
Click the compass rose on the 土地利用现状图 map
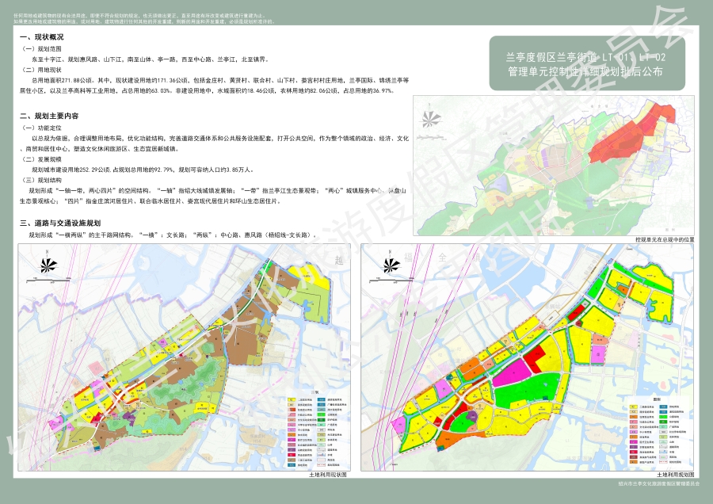(45, 269)
